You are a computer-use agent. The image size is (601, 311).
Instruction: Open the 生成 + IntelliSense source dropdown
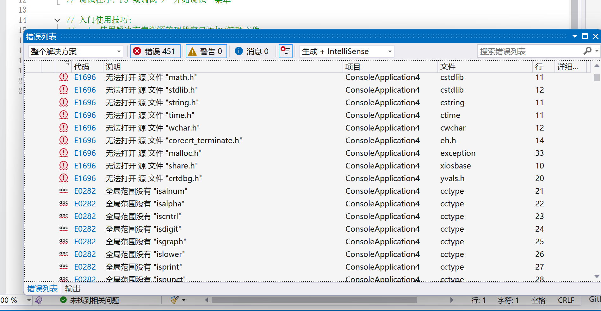click(347, 51)
